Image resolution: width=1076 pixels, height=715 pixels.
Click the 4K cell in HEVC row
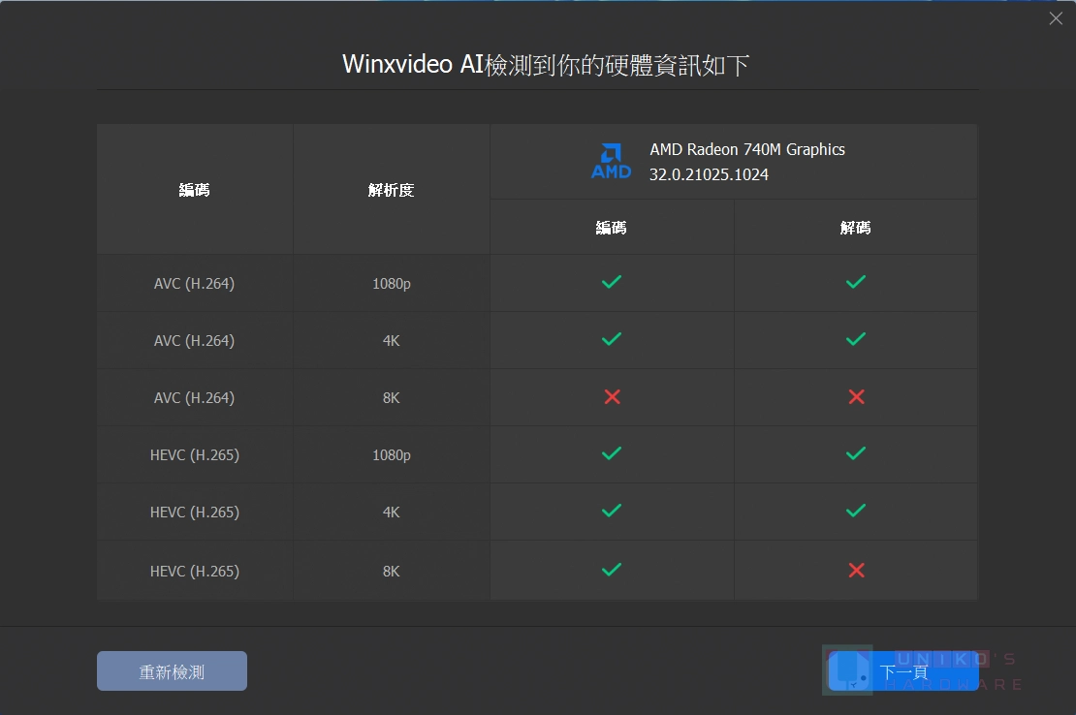click(x=392, y=513)
